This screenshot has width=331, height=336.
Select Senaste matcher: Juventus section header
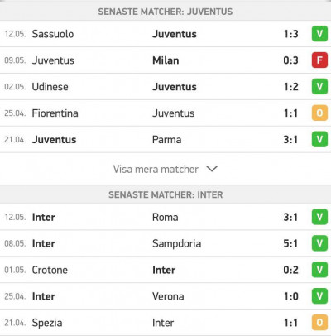(165, 12)
